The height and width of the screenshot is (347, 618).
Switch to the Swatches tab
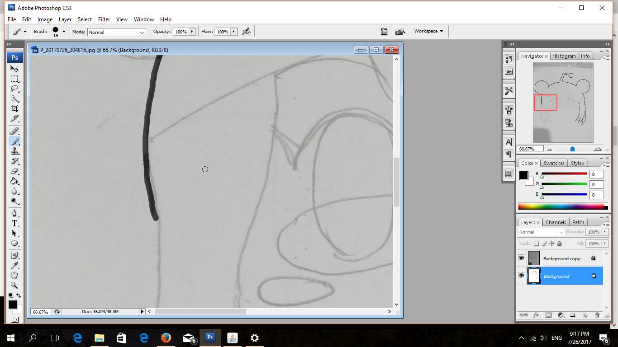click(554, 163)
